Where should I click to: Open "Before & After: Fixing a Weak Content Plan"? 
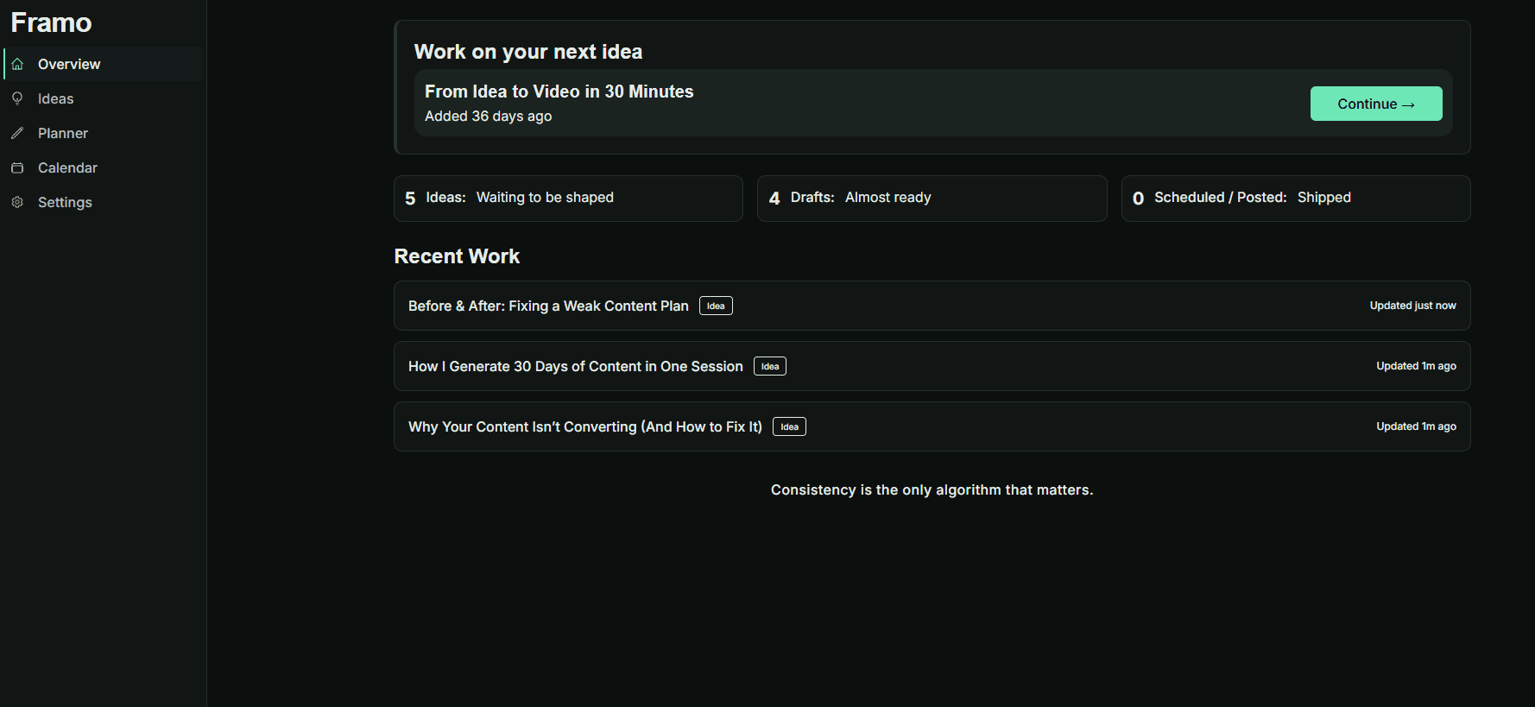pyautogui.click(x=548, y=306)
